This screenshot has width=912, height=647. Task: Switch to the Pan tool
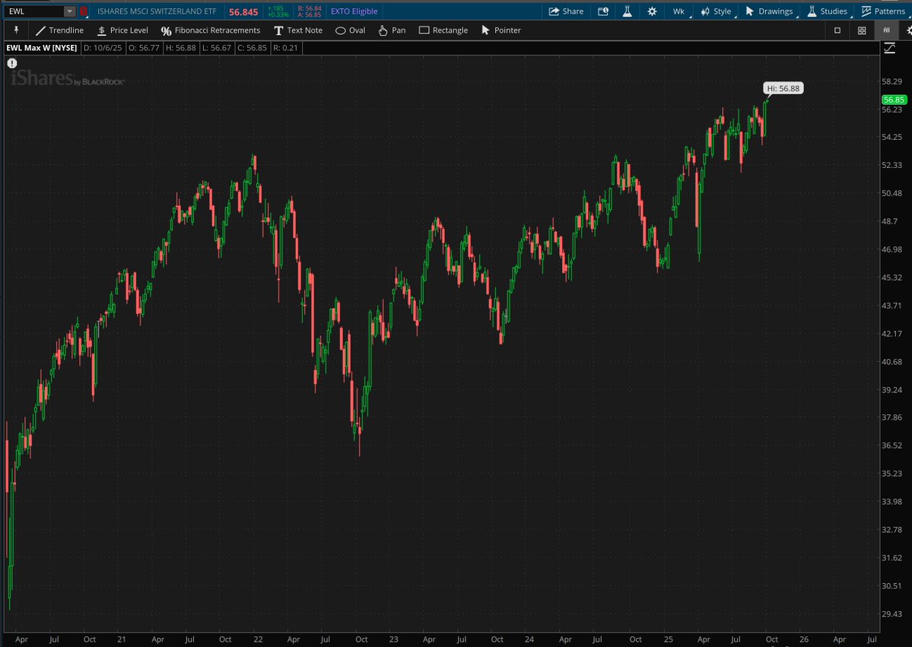[x=392, y=30]
